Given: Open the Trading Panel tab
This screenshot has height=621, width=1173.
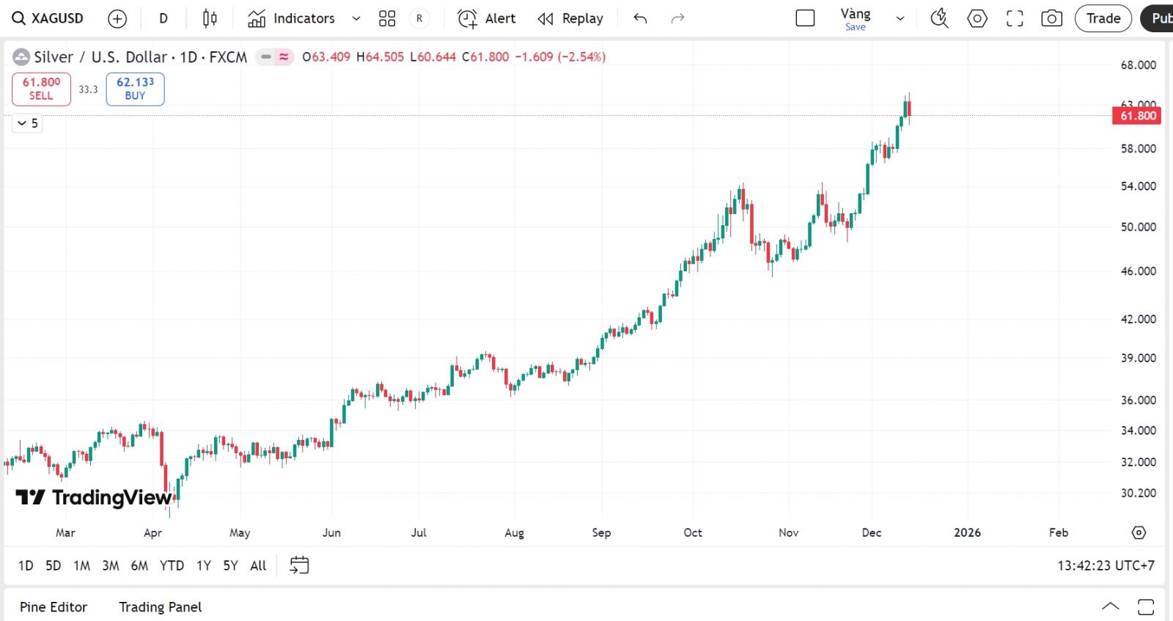Looking at the screenshot, I should (160, 607).
